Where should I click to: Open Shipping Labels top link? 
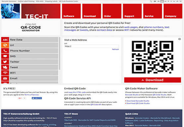pyautogui.click(x=51, y=1)
